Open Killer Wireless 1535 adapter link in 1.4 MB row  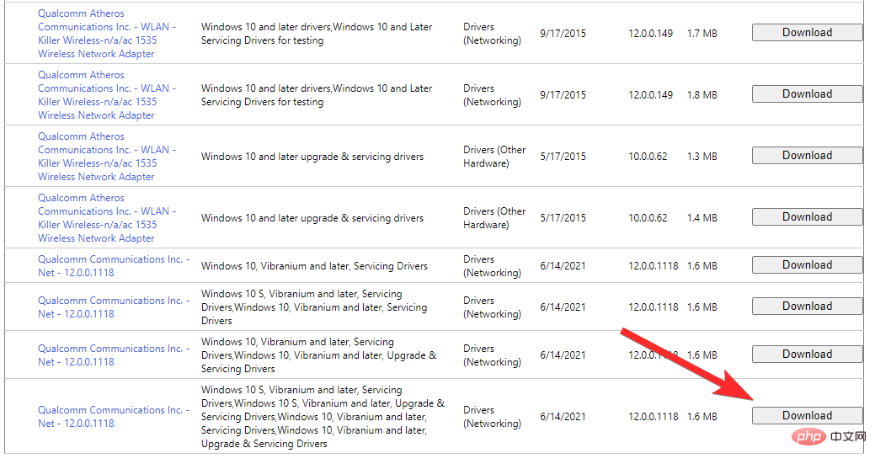[x=107, y=217]
